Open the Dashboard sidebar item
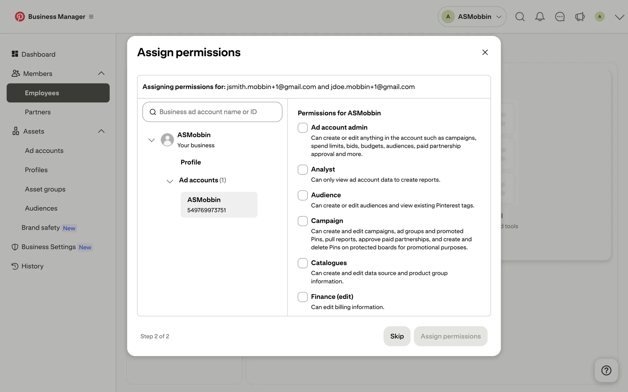Viewport: 628px width, 392px height. pyautogui.click(x=38, y=54)
